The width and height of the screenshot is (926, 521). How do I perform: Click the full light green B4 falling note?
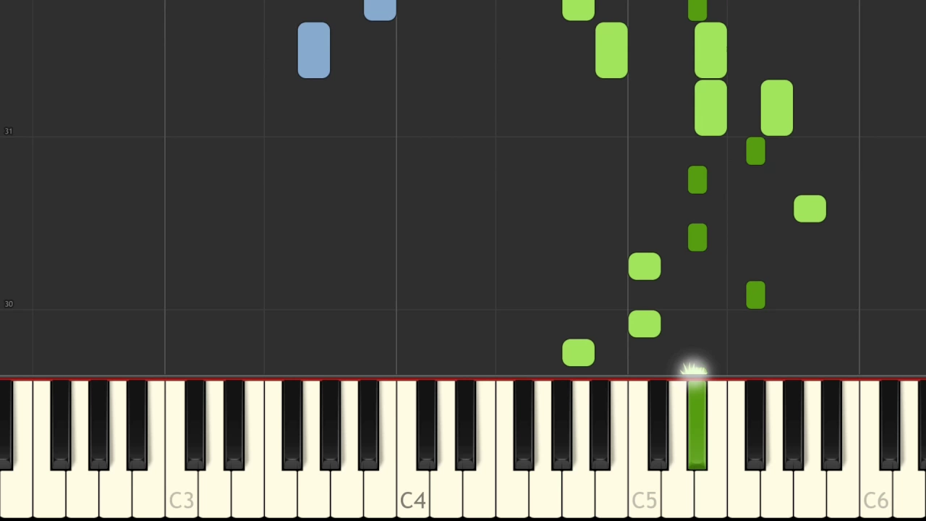[611, 50]
